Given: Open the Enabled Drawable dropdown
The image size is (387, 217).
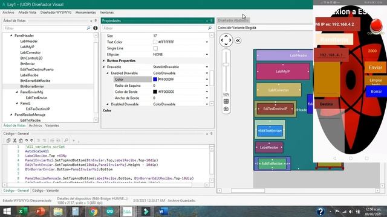Looking at the screenshot, I should [x=207, y=73].
